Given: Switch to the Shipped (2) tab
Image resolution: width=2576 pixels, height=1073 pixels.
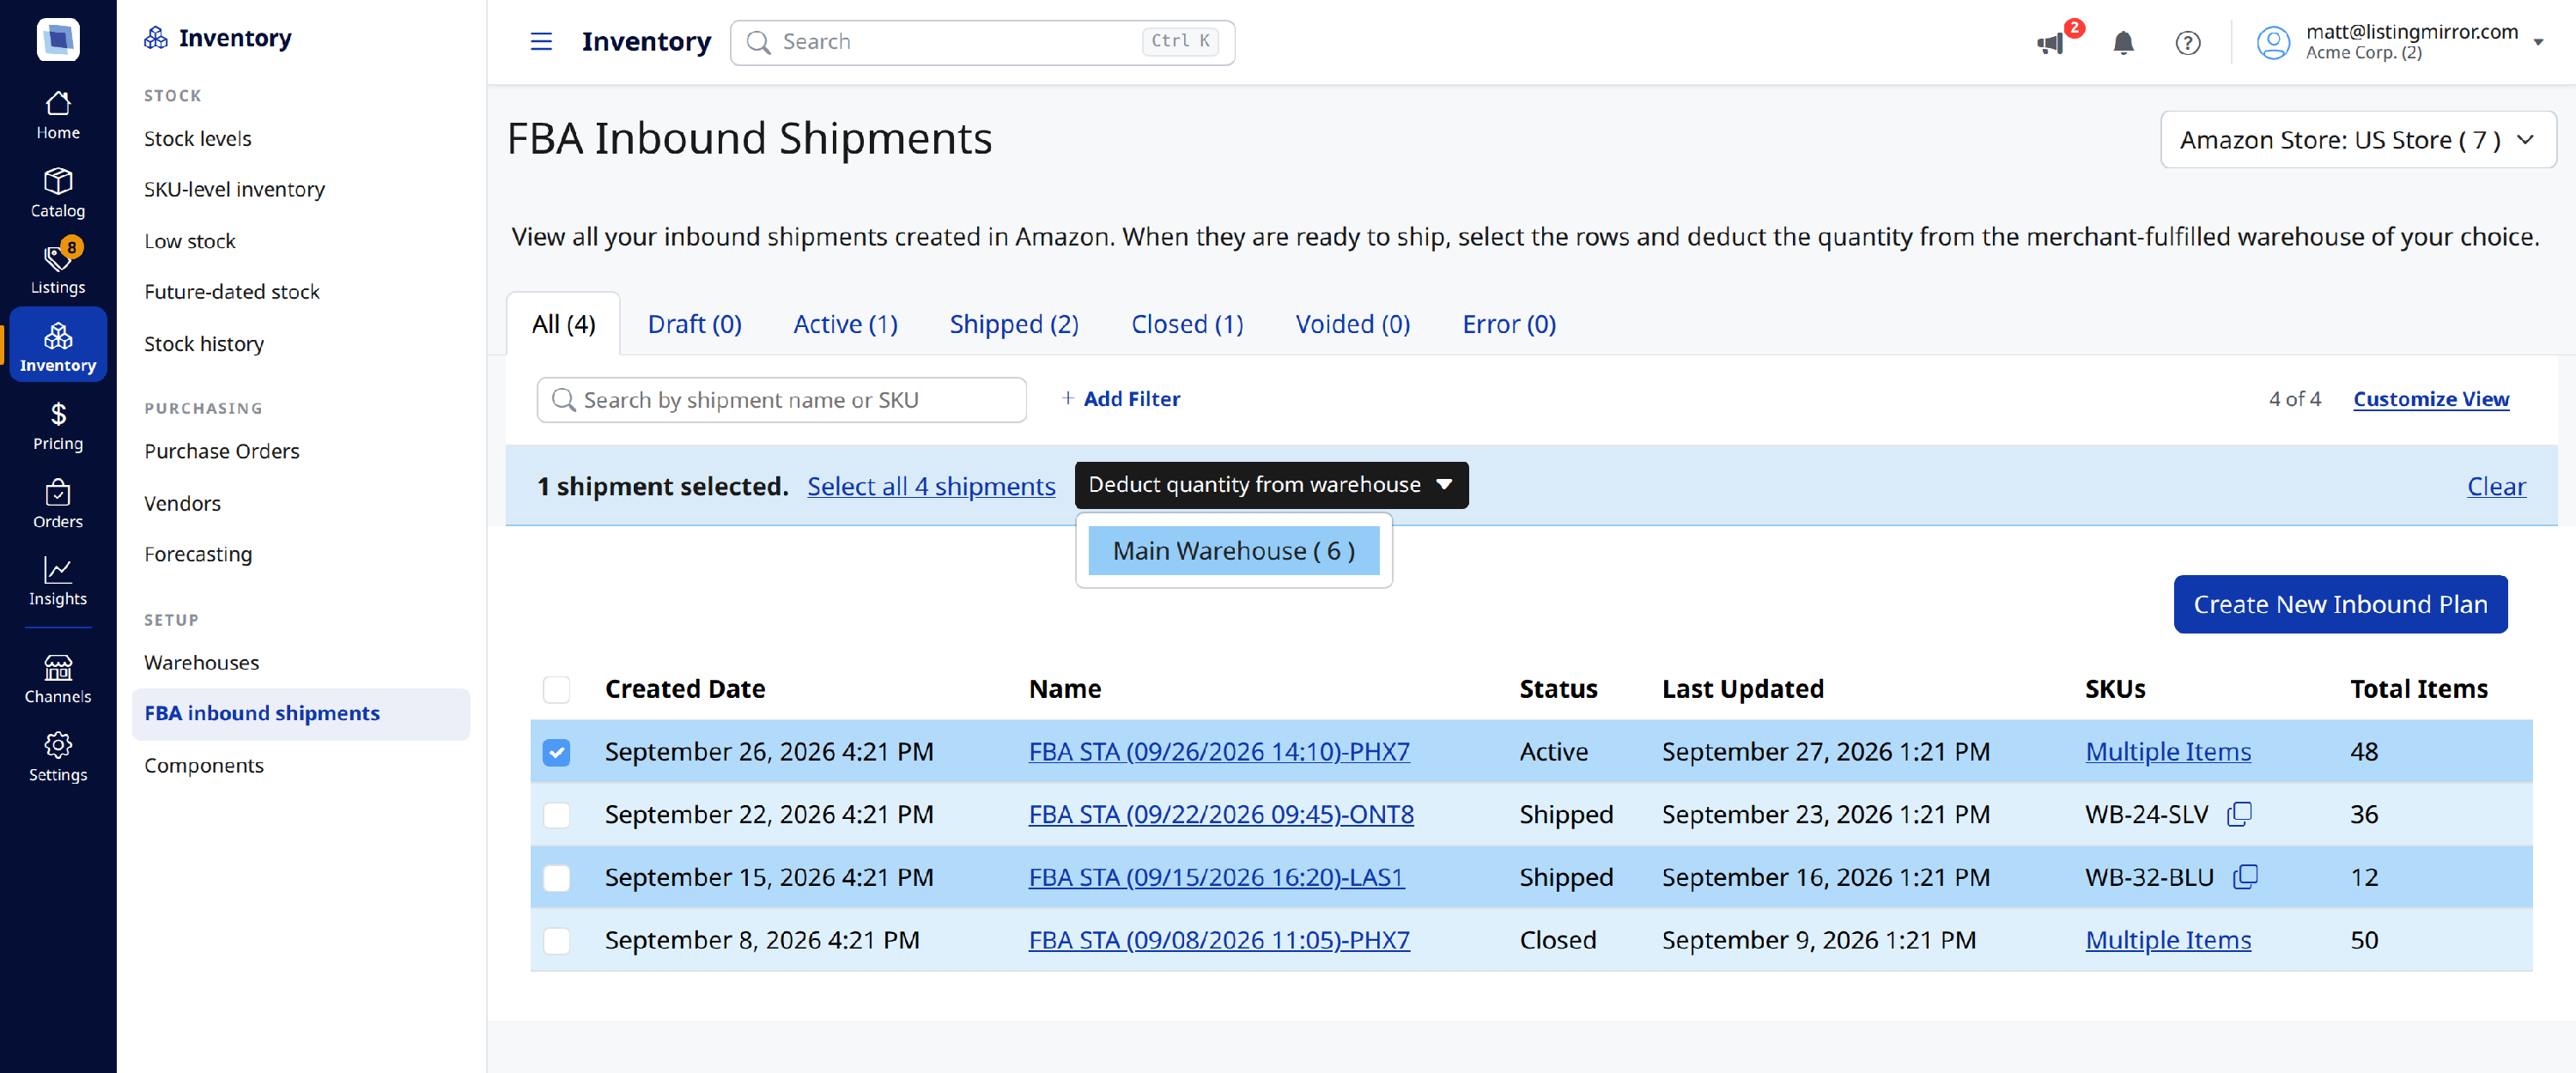Looking at the screenshot, I should point(1013,324).
